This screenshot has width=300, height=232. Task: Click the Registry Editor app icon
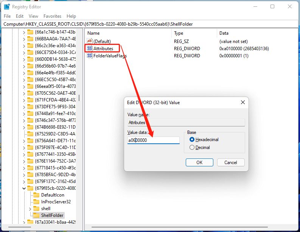(x=7, y=7)
